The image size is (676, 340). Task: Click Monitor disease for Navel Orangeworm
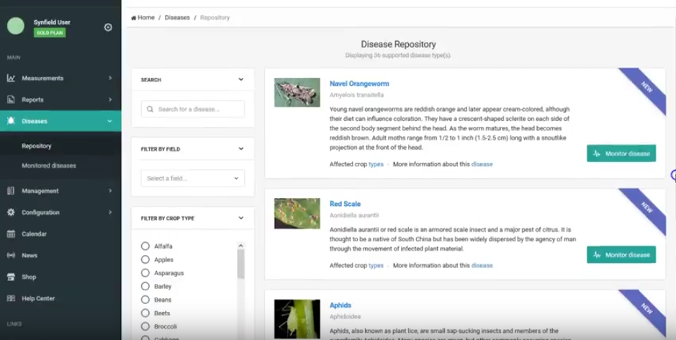point(621,153)
